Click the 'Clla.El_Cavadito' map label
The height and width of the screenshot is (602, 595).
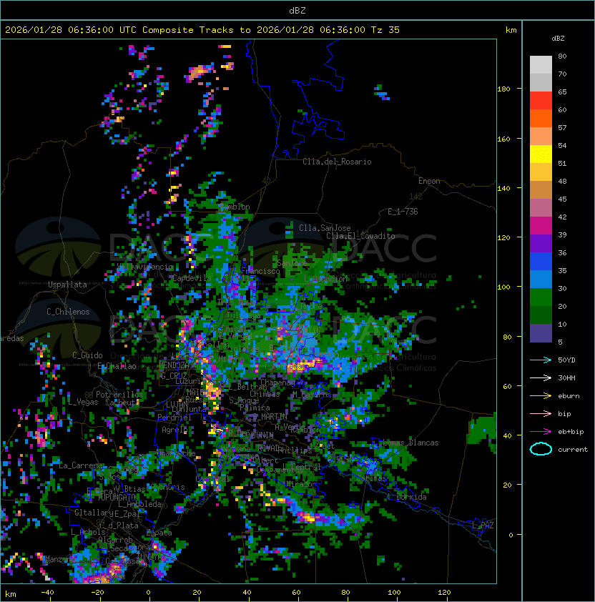tap(360, 236)
